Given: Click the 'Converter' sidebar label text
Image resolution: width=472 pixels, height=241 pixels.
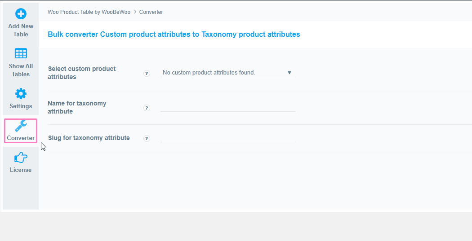Looking at the screenshot, I should (21, 138).
